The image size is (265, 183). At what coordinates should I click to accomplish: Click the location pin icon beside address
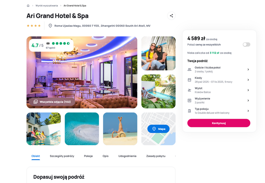point(50,26)
